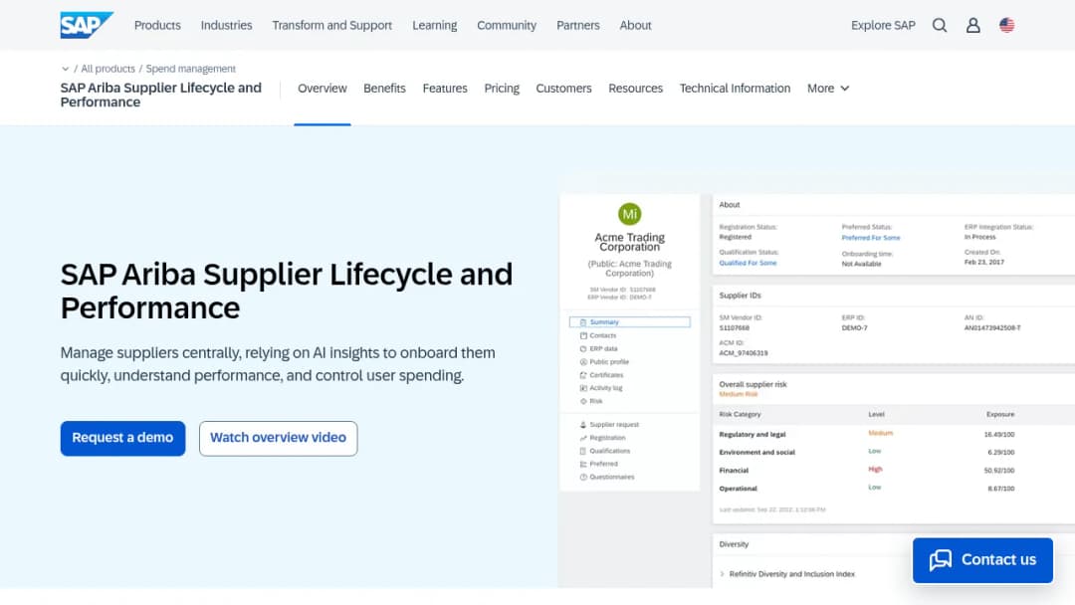Select Certificates in supplier sidebar
The width and height of the screenshot is (1075, 605).
(x=606, y=375)
